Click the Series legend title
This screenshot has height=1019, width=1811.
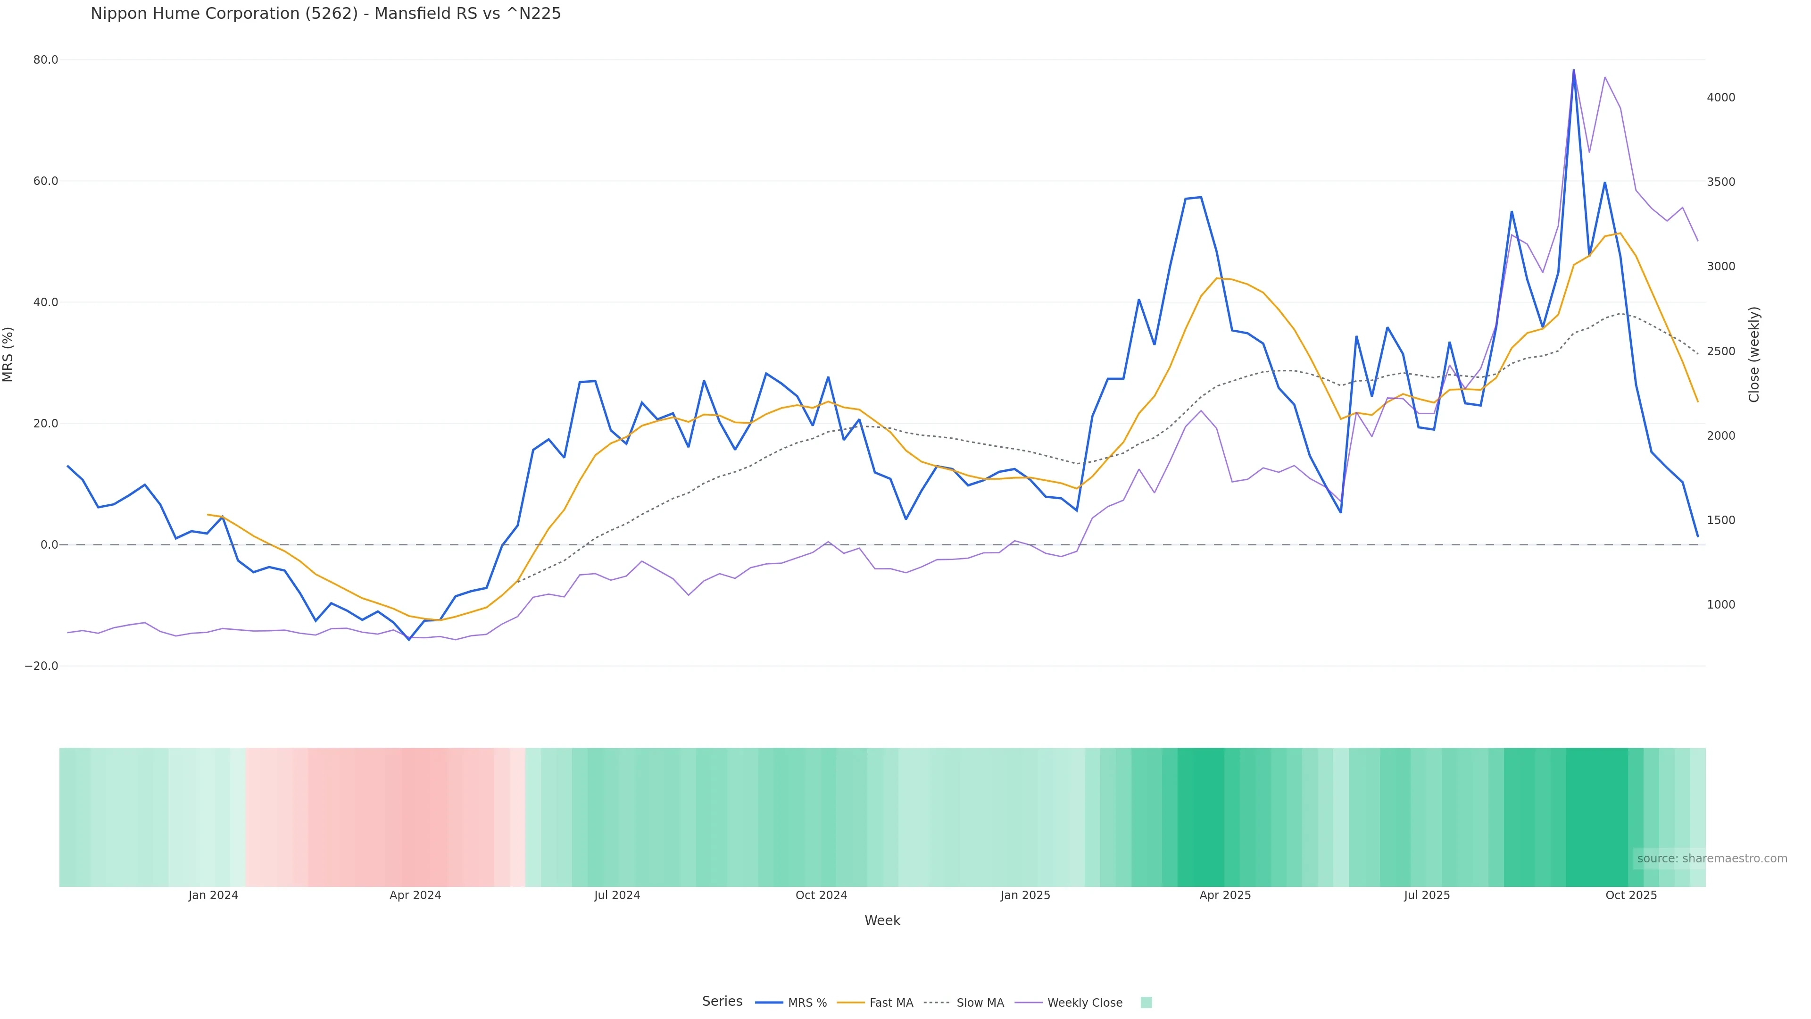[x=722, y=1002]
